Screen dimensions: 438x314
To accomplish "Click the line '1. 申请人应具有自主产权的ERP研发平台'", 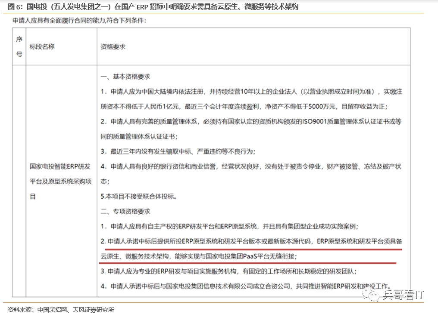I will pyautogui.click(x=229, y=226).
